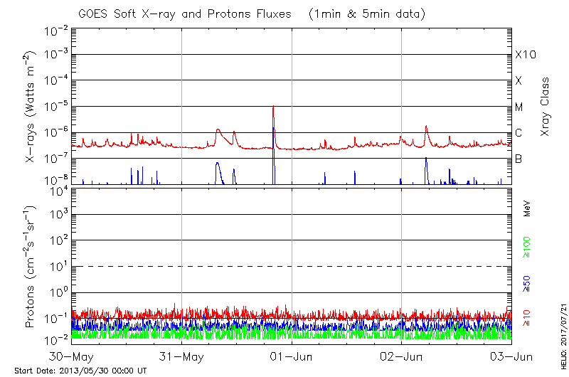Select the B flare class label
569x377 pixels.
(x=519, y=159)
